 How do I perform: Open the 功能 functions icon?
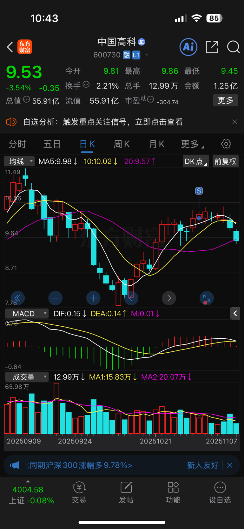coord(173,493)
